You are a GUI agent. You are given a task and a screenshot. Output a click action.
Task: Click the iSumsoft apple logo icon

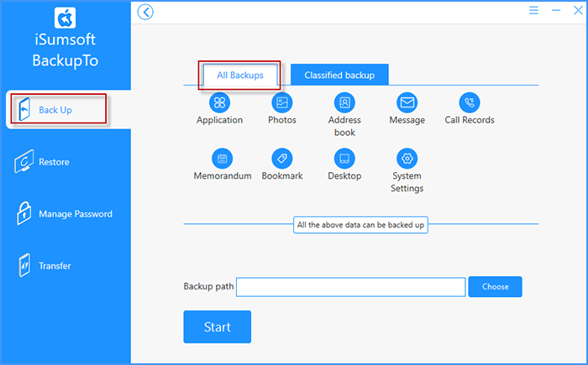pos(65,18)
